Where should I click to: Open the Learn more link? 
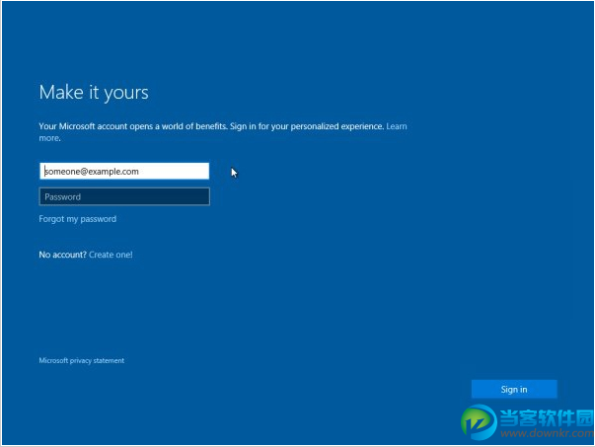point(396,126)
